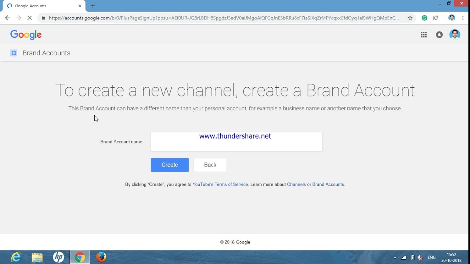Open the Channels help link

coord(296,184)
